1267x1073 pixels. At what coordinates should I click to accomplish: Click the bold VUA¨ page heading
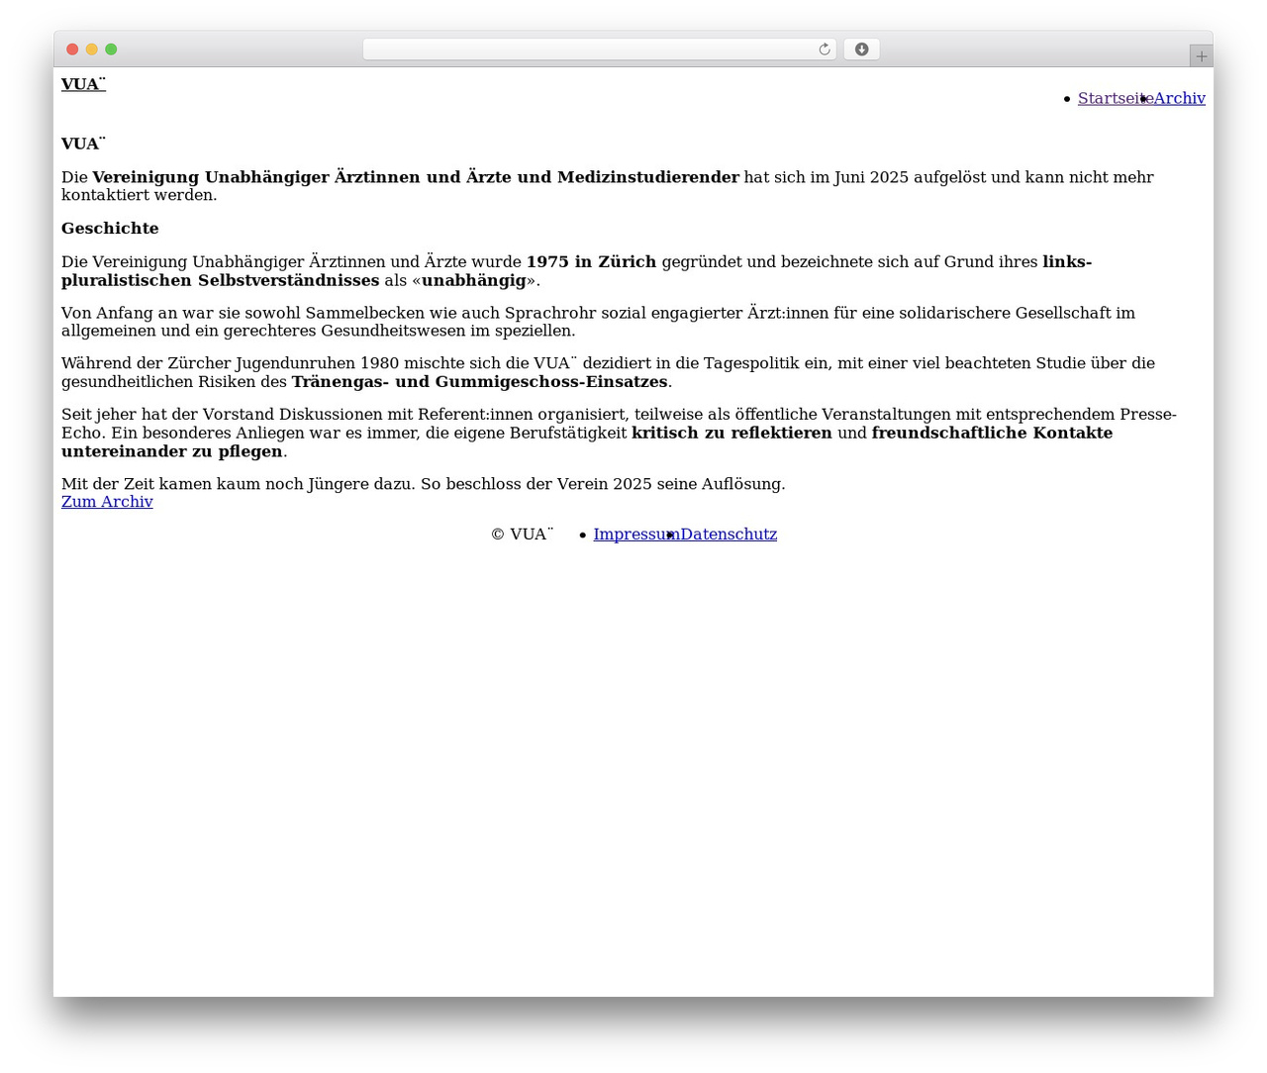tap(83, 144)
